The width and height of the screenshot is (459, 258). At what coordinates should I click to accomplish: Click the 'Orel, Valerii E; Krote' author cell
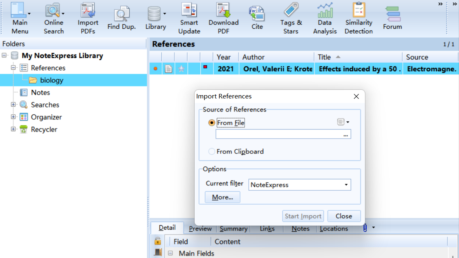pyautogui.click(x=277, y=69)
